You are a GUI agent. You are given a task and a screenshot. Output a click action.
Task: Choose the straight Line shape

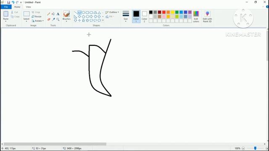coord(76,13)
